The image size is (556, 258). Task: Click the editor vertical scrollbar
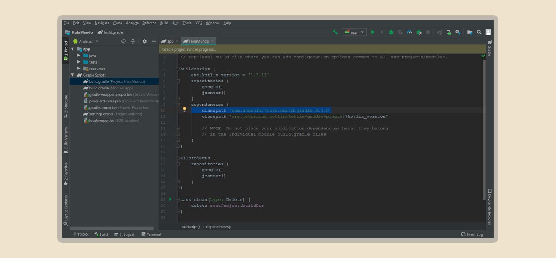click(484, 129)
